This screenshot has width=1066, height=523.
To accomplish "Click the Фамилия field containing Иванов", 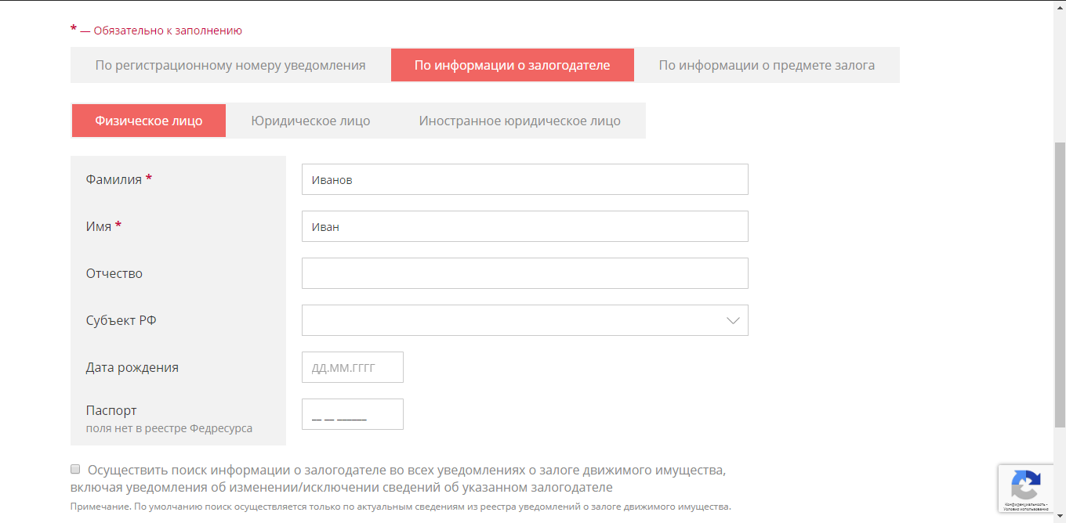I will coord(524,179).
